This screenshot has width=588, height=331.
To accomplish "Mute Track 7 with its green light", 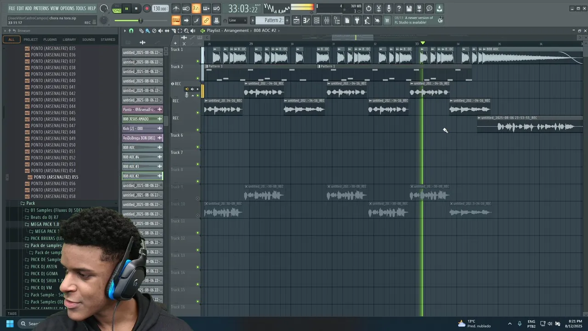I will 198,164.
